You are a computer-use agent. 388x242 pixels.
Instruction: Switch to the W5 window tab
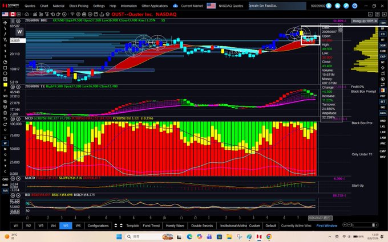66,225
